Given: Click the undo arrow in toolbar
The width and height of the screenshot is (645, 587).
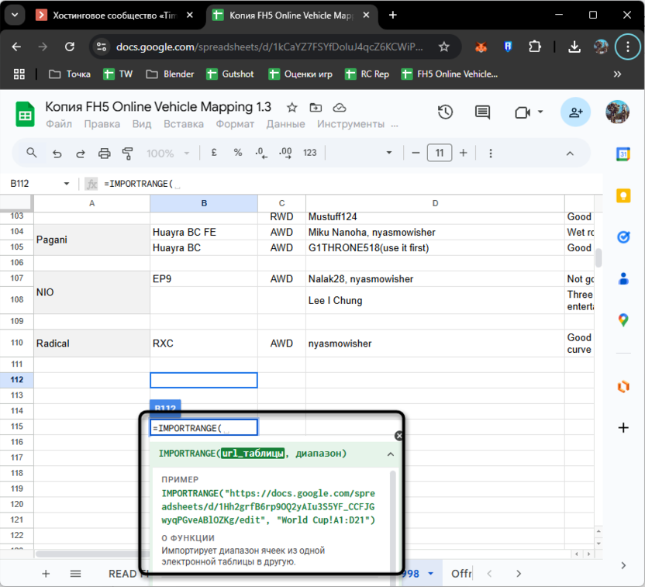Looking at the screenshot, I should [x=57, y=153].
